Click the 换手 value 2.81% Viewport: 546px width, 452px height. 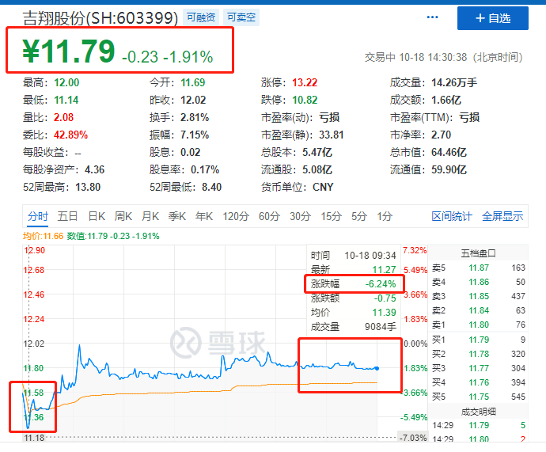pyautogui.click(x=195, y=117)
